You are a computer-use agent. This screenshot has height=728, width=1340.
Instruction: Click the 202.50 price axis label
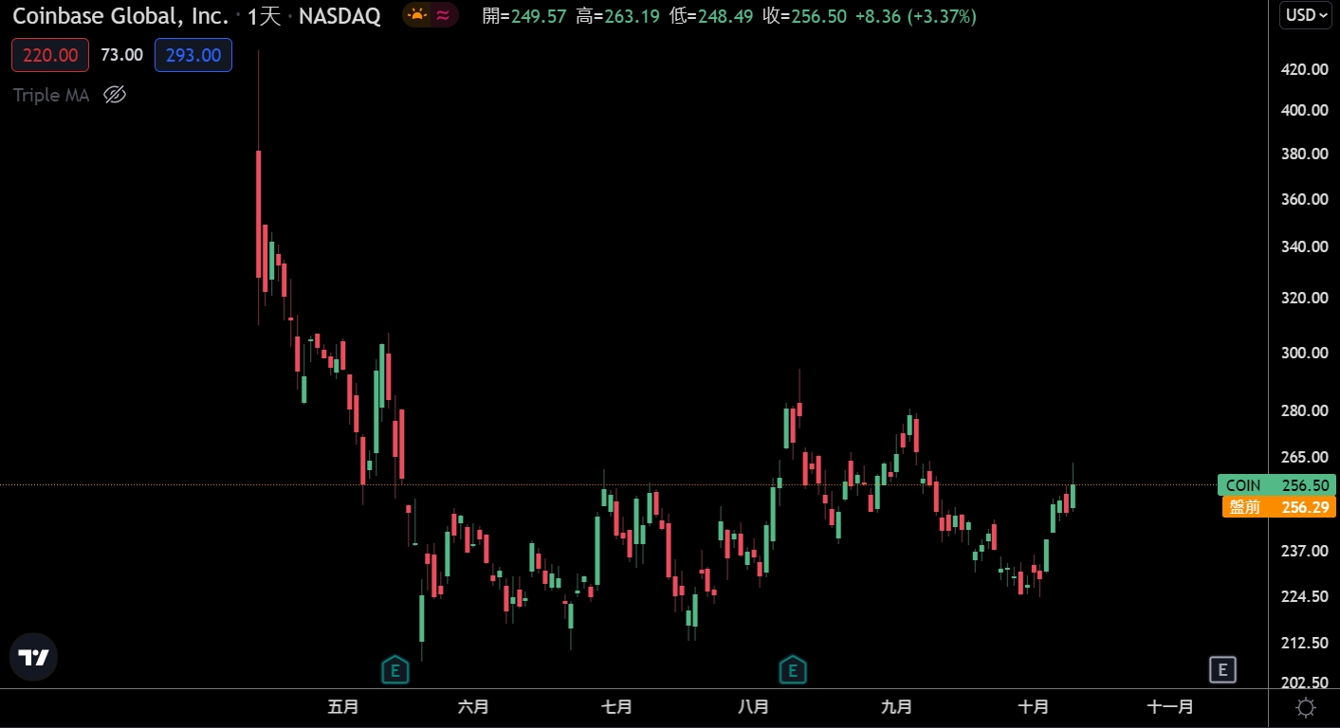click(1304, 682)
